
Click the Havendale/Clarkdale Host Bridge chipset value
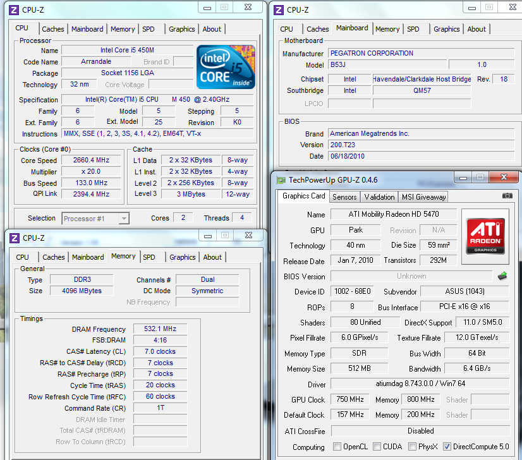422,79
